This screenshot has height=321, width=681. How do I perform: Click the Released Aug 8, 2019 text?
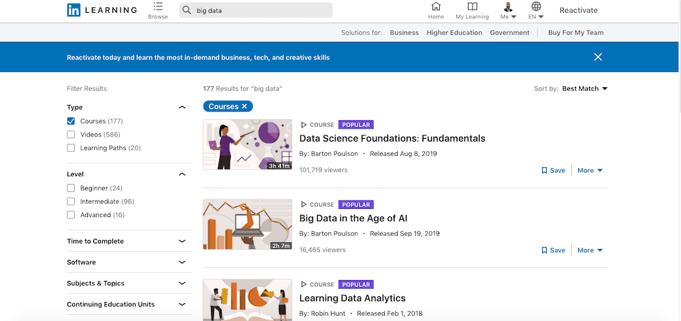[x=403, y=154]
